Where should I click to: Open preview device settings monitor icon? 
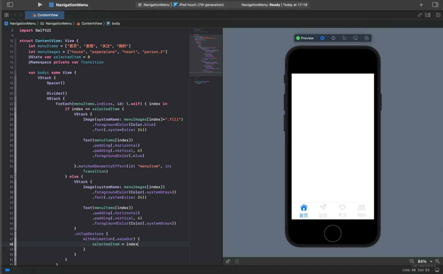(x=355, y=38)
